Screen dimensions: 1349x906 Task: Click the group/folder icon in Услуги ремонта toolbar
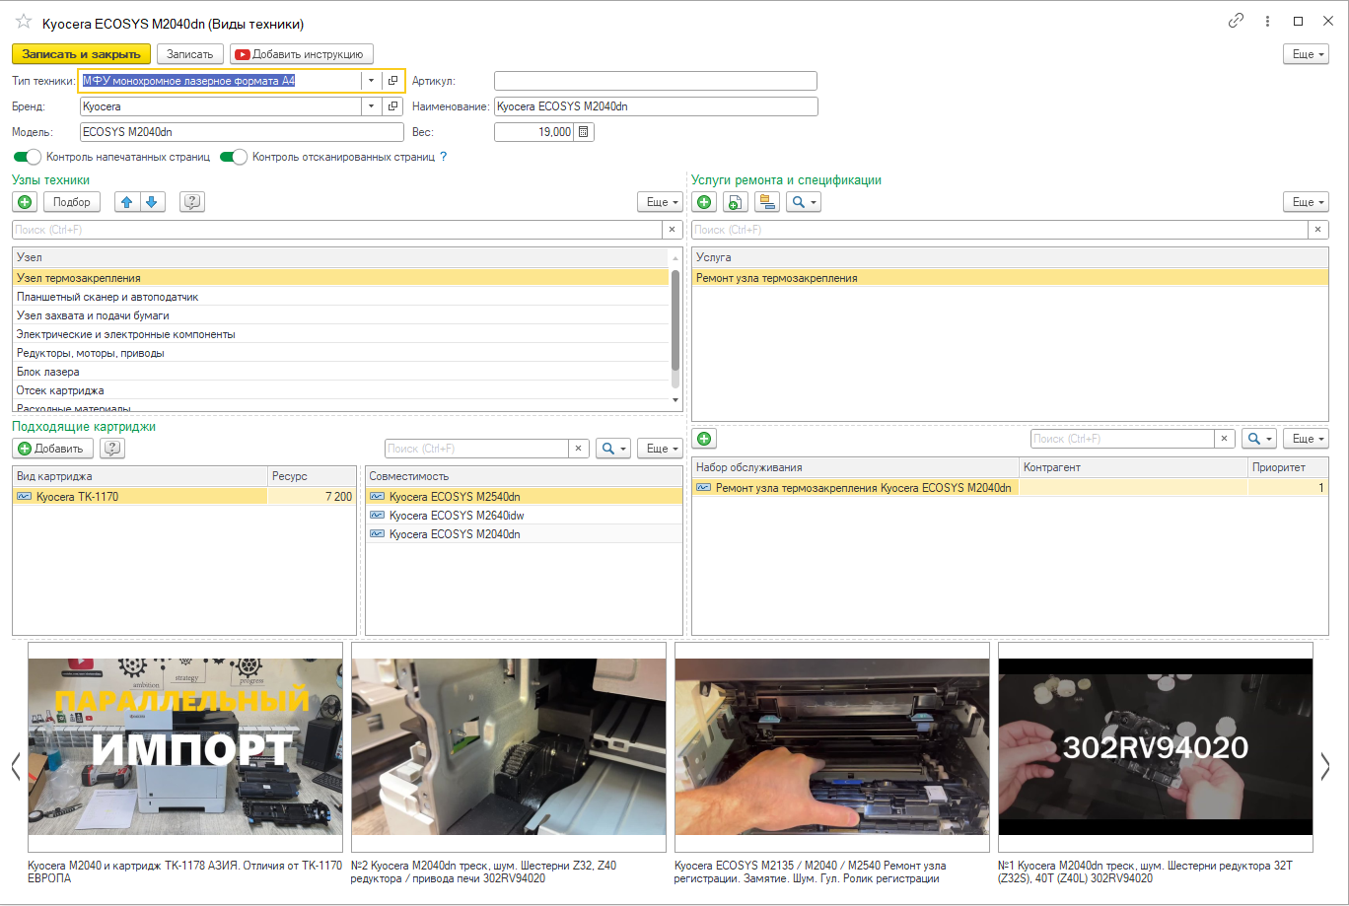(767, 202)
